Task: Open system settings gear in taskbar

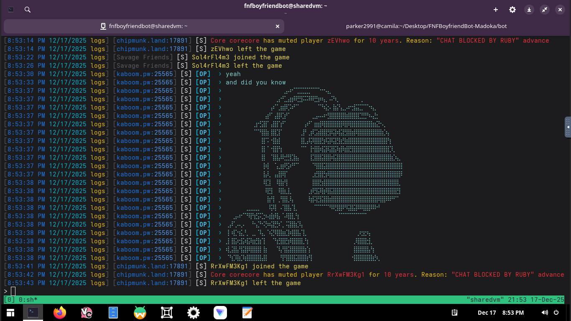Action: pyautogui.click(x=193, y=313)
